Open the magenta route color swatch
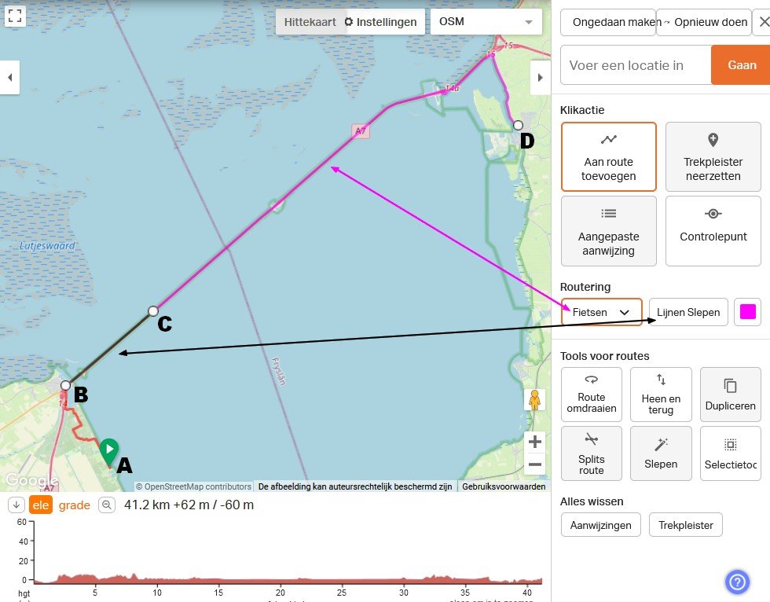 [748, 312]
